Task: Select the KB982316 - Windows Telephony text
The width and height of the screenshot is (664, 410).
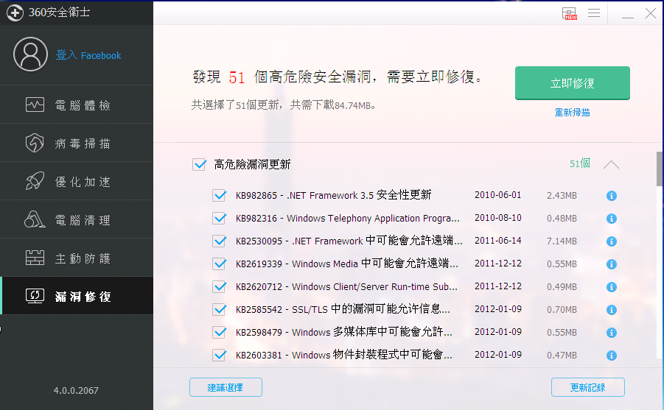Action: pos(347,219)
